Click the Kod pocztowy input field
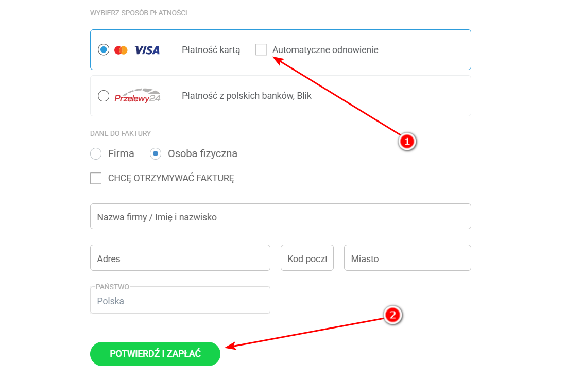This screenshot has height=380, width=566. coord(307,258)
